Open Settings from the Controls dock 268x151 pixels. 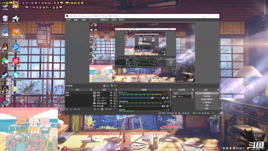pyautogui.click(x=207, y=105)
